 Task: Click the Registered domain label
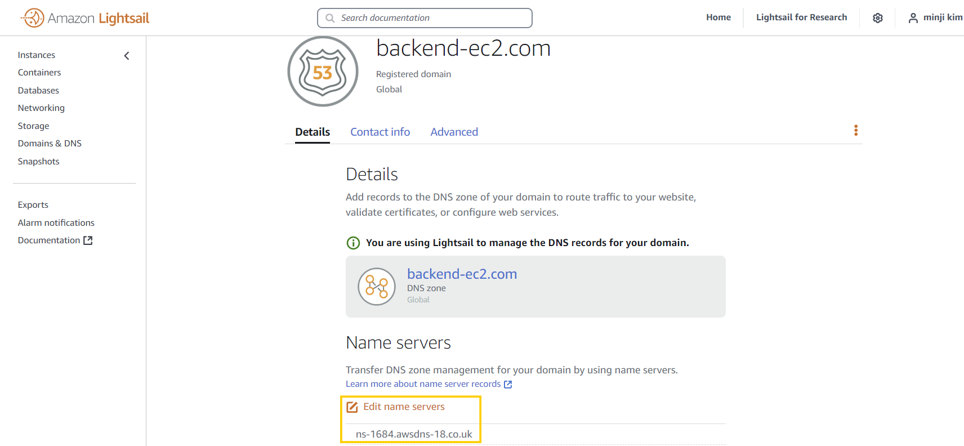[x=413, y=74]
